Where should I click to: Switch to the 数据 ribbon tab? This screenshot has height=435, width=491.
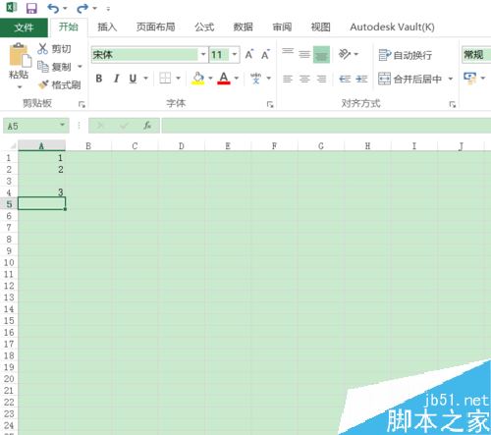pyautogui.click(x=243, y=27)
